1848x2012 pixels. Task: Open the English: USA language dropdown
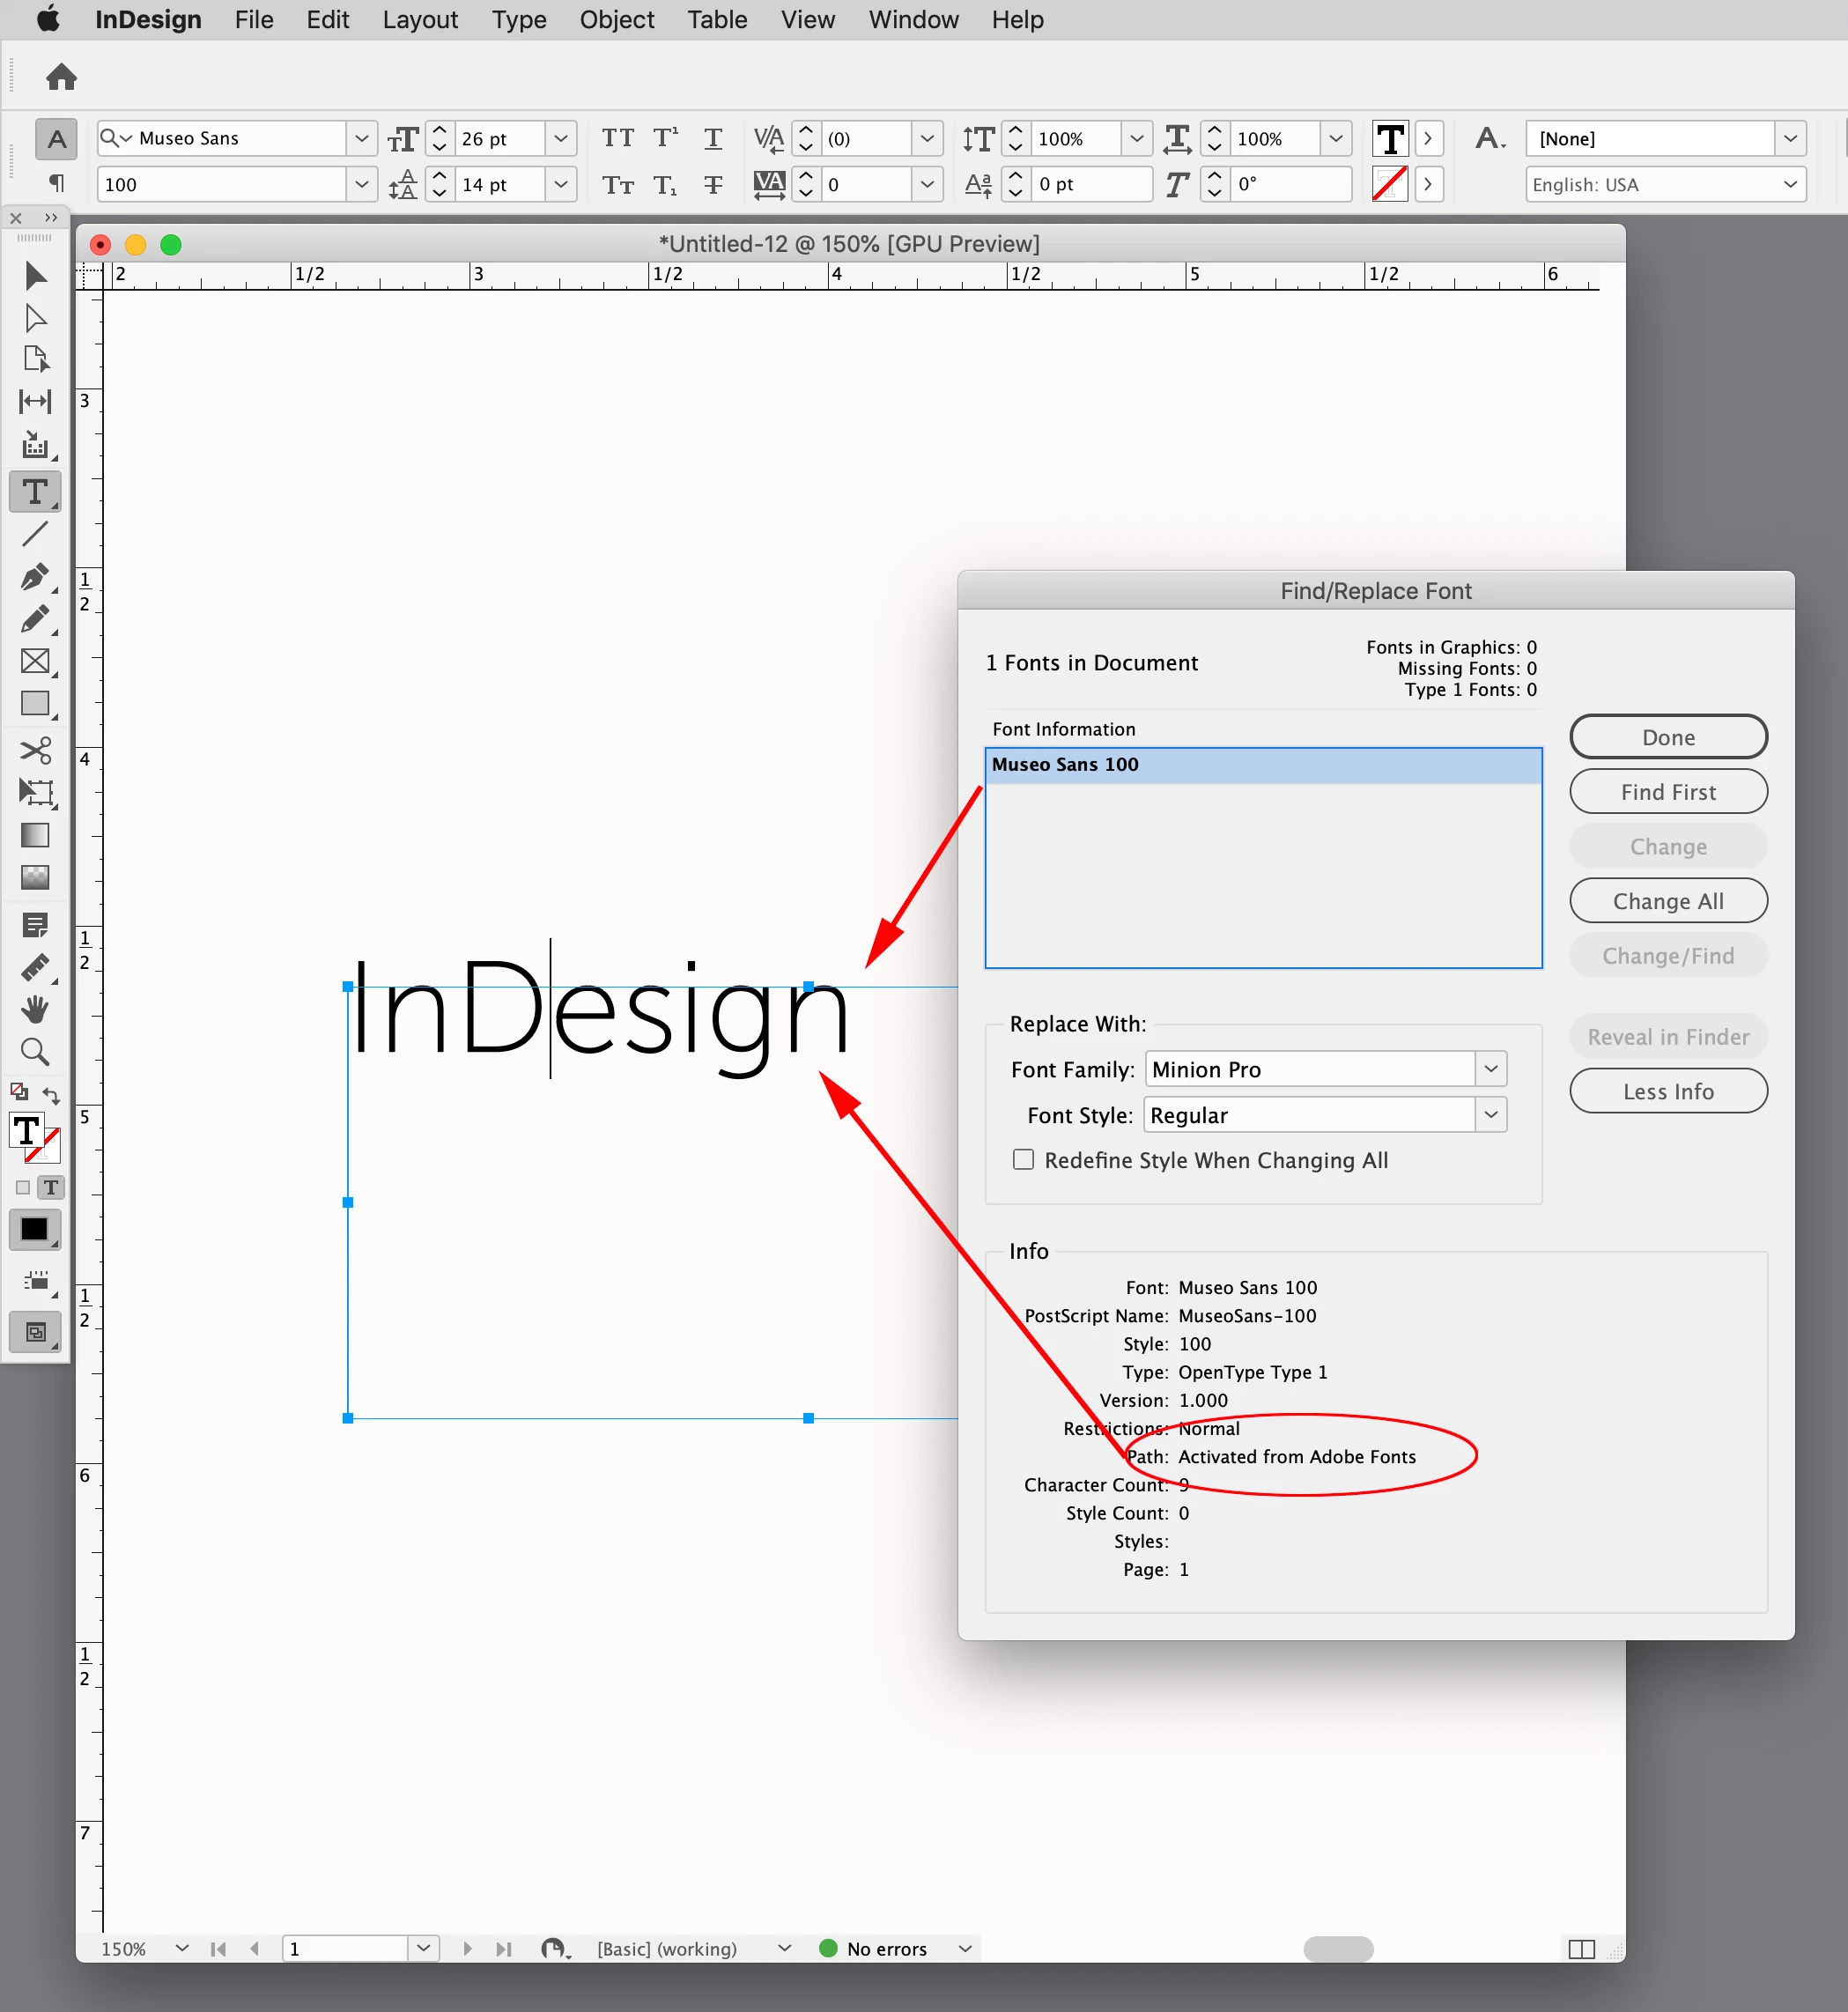coord(1665,185)
